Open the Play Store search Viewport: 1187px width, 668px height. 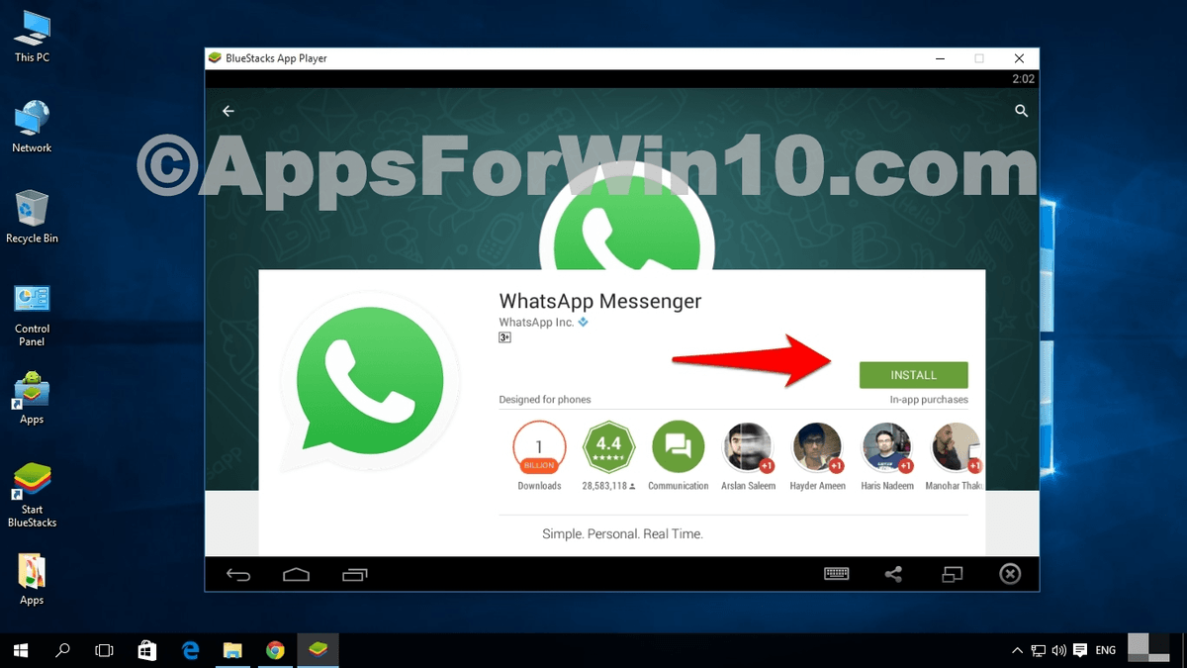(x=1021, y=111)
